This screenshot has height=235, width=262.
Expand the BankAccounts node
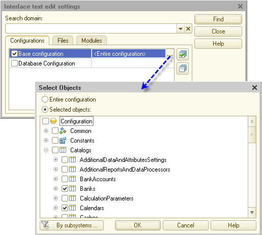pyautogui.click(x=55, y=179)
